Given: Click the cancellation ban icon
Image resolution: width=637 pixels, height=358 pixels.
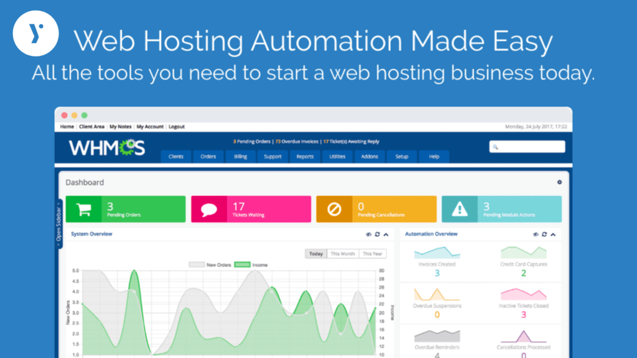Looking at the screenshot, I should tap(334, 209).
